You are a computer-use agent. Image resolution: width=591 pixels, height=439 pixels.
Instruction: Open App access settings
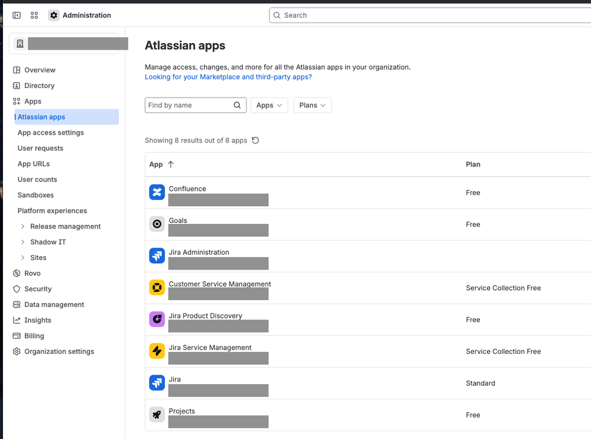(50, 132)
